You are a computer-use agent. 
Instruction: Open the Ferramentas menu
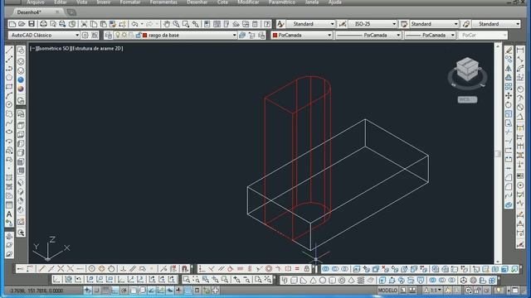[163, 2]
